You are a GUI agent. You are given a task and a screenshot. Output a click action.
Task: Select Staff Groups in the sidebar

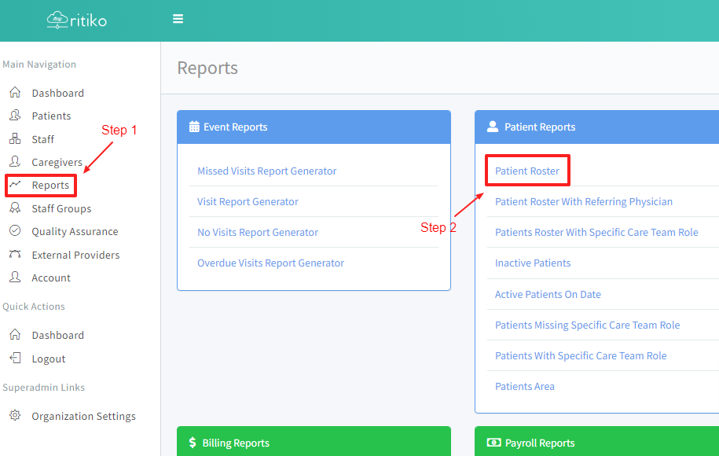click(x=61, y=208)
